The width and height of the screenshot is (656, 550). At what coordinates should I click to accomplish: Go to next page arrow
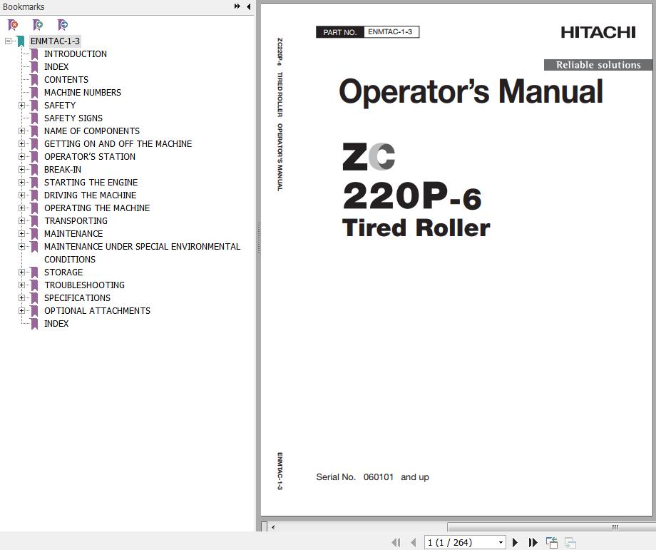click(x=515, y=542)
